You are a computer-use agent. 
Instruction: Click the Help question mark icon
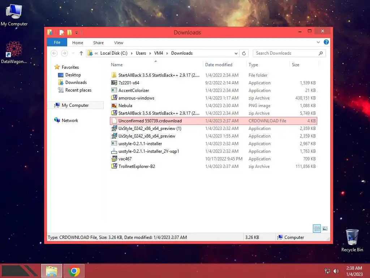[326, 42]
